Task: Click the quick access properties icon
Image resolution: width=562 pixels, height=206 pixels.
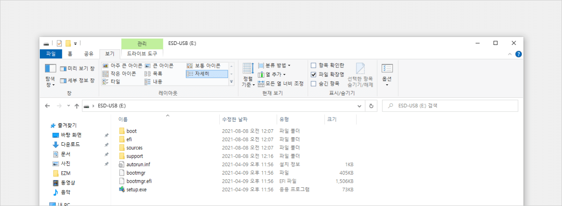Action: (x=59, y=44)
